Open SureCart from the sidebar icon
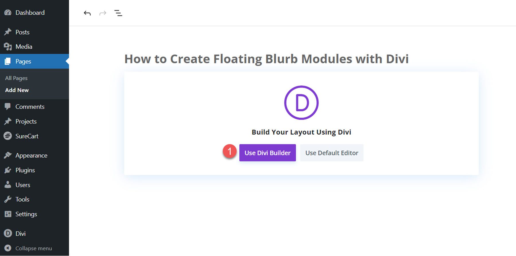516x256 pixels. click(7, 136)
